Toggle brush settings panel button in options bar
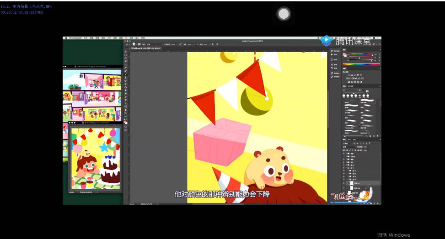The image size is (445, 239). (139, 44)
